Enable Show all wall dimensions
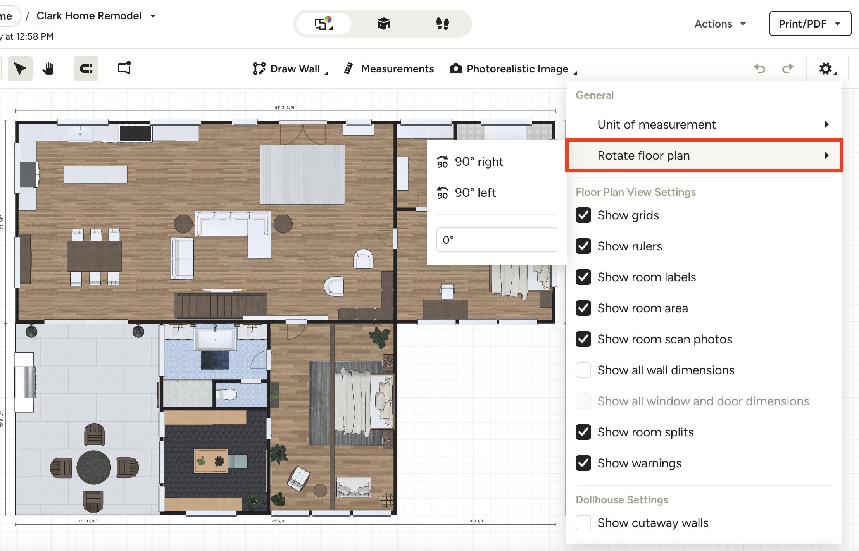859x551 pixels. tap(584, 370)
